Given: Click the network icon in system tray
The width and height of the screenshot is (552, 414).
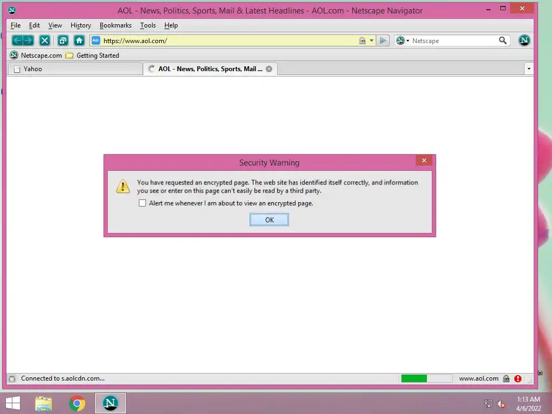Looking at the screenshot, I should [488, 403].
